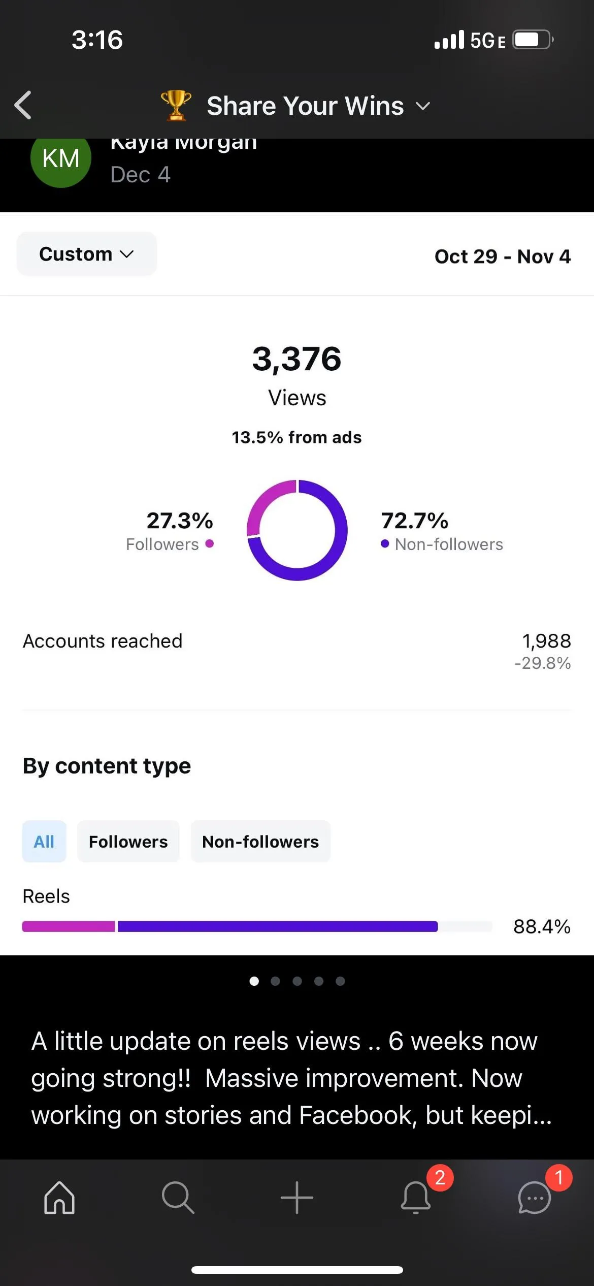Viewport: 594px width, 1286px height.
Task: Expand the Share Your Wins dropdown
Action: click(305, 106)
